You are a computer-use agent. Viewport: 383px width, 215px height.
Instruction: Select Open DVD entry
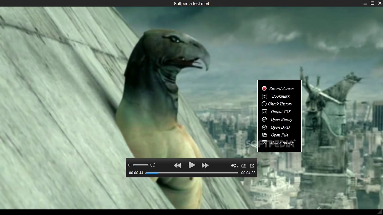tap(280, 127)
